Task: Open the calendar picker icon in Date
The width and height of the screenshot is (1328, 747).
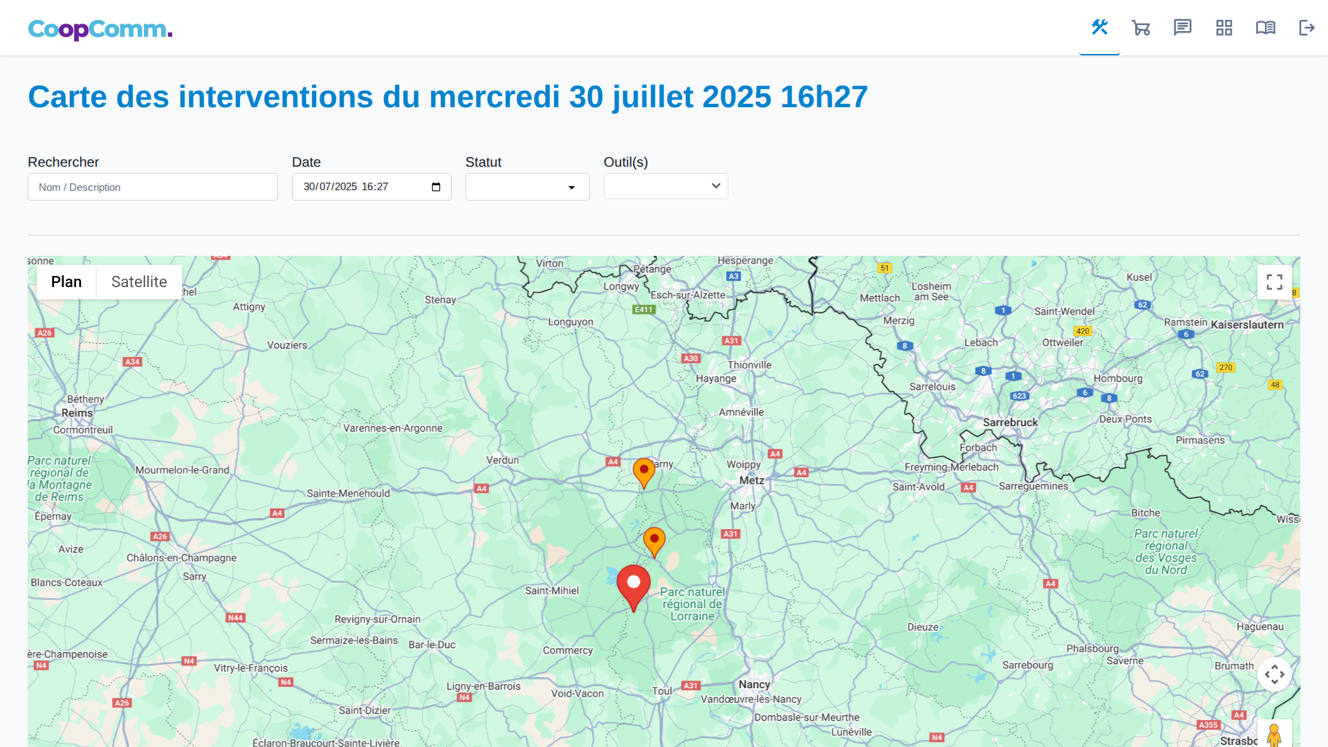Action: pos(436,187)
